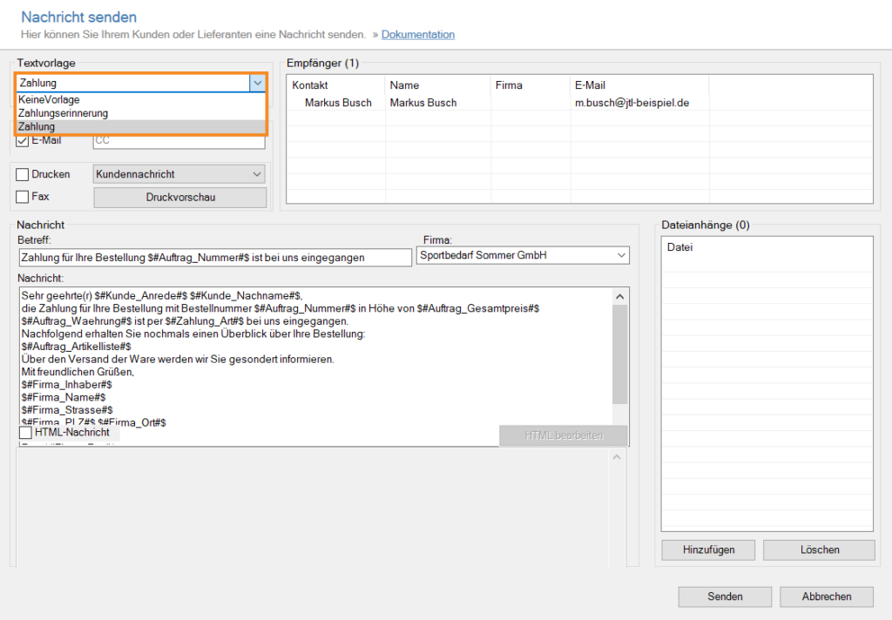Screen dimensions: 892x620
Task: Select KeineVorlage from template list
Action: 49,100
